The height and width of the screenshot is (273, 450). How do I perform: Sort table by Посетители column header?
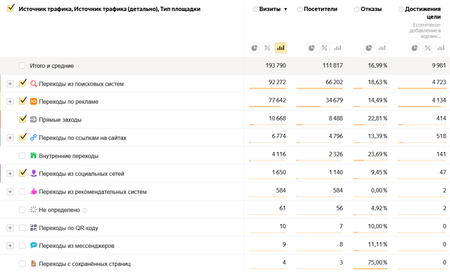coord(320,9)
